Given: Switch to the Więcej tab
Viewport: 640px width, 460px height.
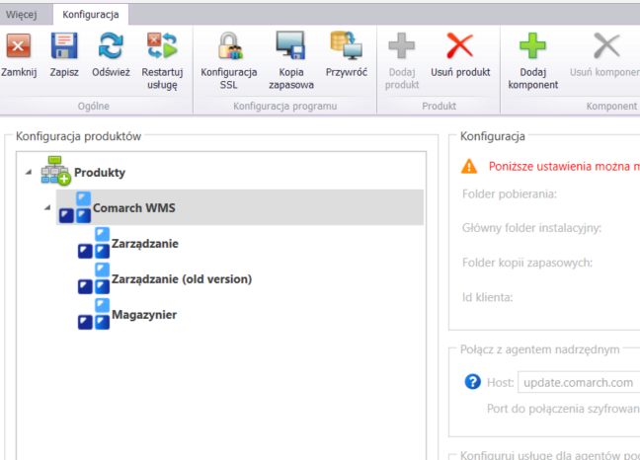Looking at the screenshot, I should [x=21, y=15].
